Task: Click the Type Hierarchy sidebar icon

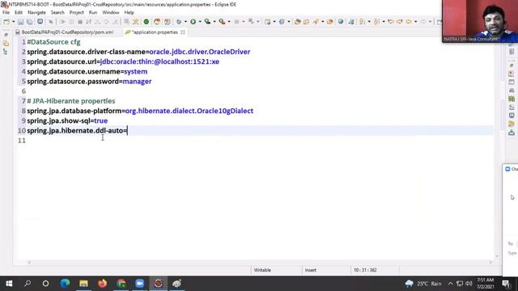Action: [6, 52]
